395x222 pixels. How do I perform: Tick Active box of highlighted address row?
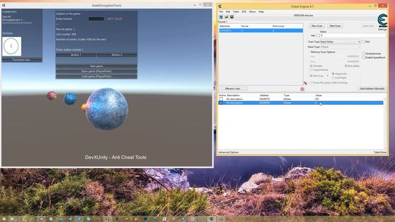221,103
